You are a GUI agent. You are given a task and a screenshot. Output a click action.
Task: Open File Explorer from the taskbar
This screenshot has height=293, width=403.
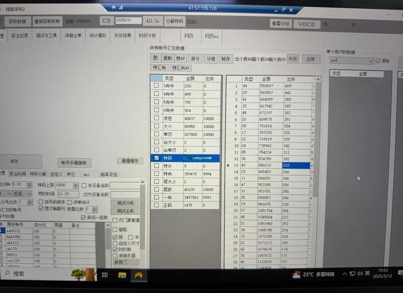pos(122,275)
